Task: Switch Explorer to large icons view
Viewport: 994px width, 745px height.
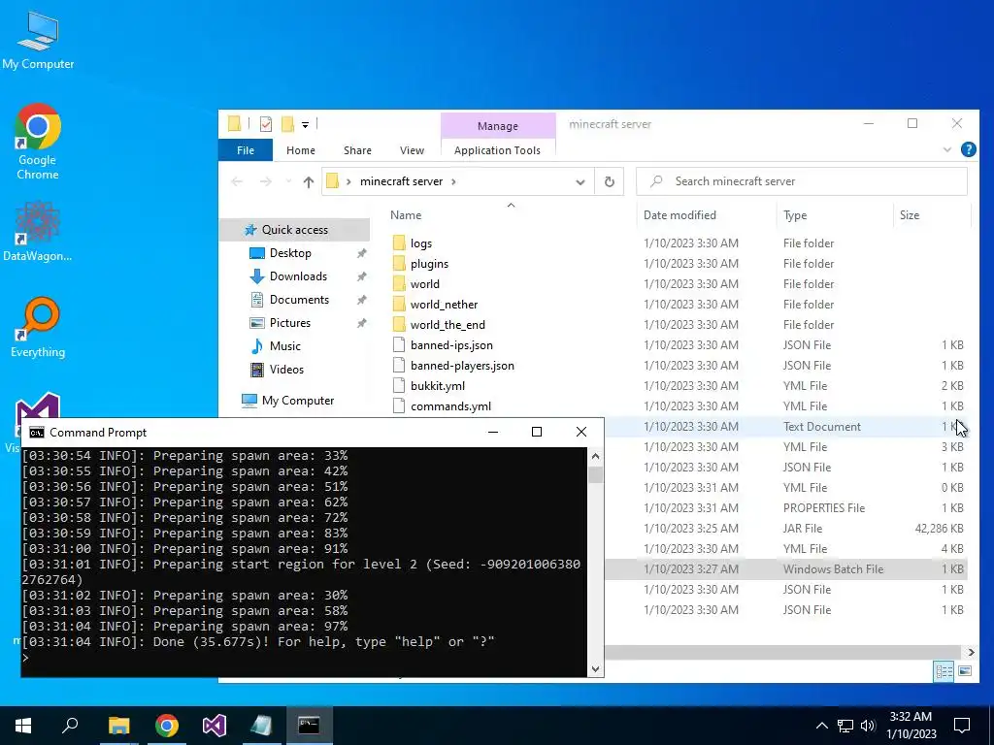Action: [x=965, y=671]
